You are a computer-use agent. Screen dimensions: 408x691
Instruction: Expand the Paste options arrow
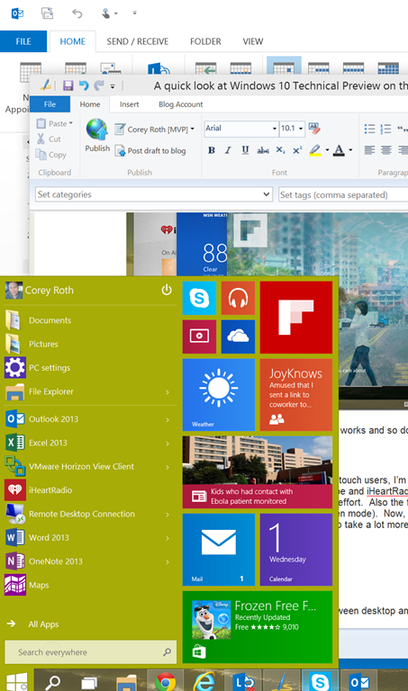click(71, 123)
